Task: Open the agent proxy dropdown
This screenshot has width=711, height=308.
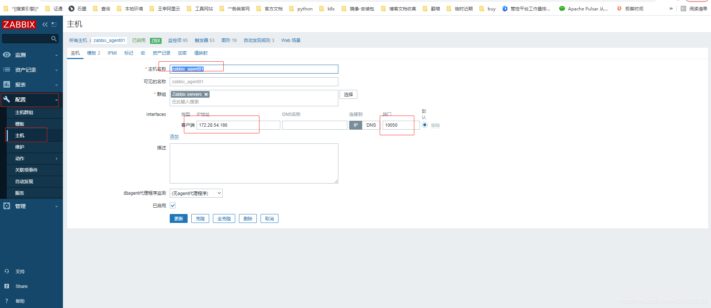Action: (196, 193)
